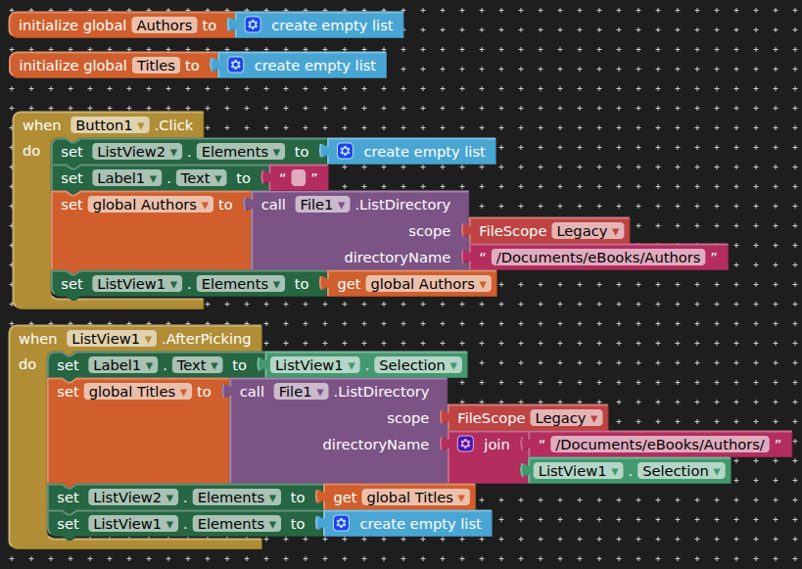Click gear icon on Authors create empty list block
The height and width of the screenshot is (569, 802).
pos(253,25)
